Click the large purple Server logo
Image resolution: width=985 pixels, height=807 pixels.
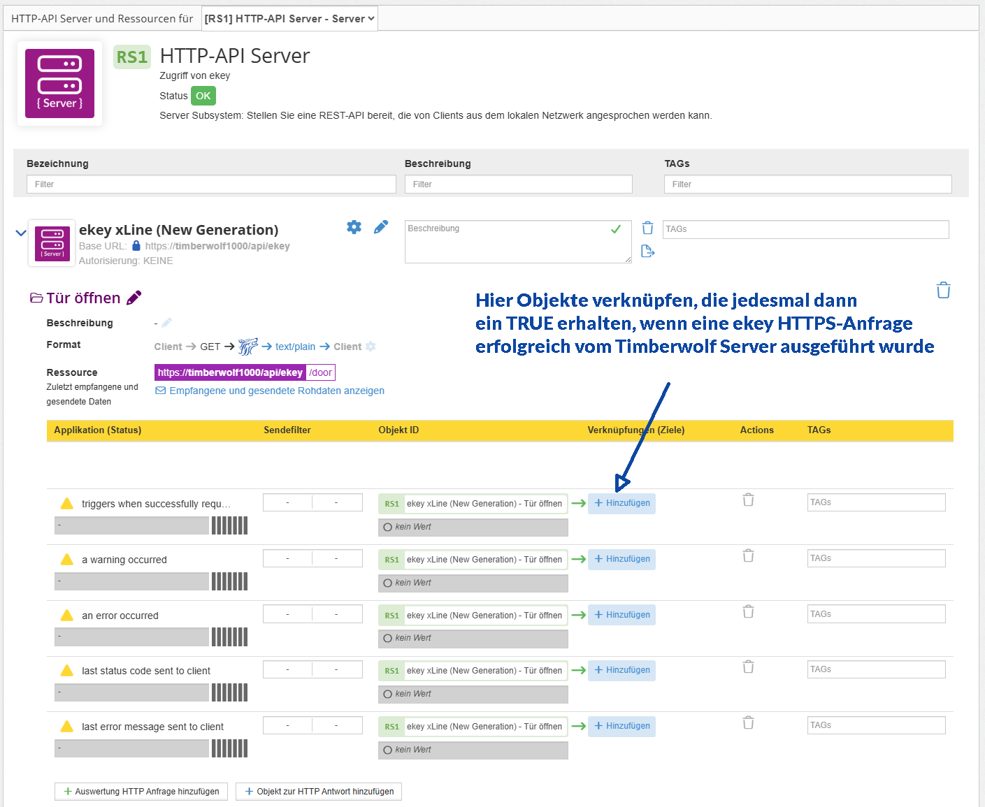60,84
